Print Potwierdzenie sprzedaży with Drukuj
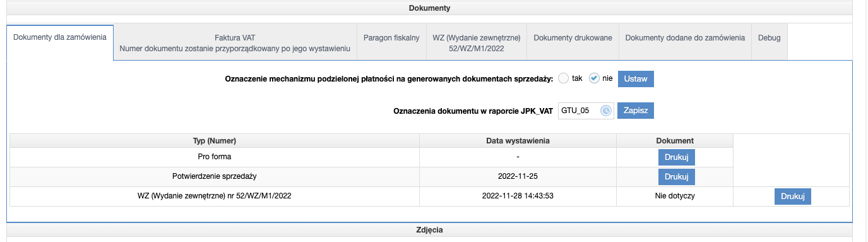This screenshot has width=868, height=242. (676, 176)
